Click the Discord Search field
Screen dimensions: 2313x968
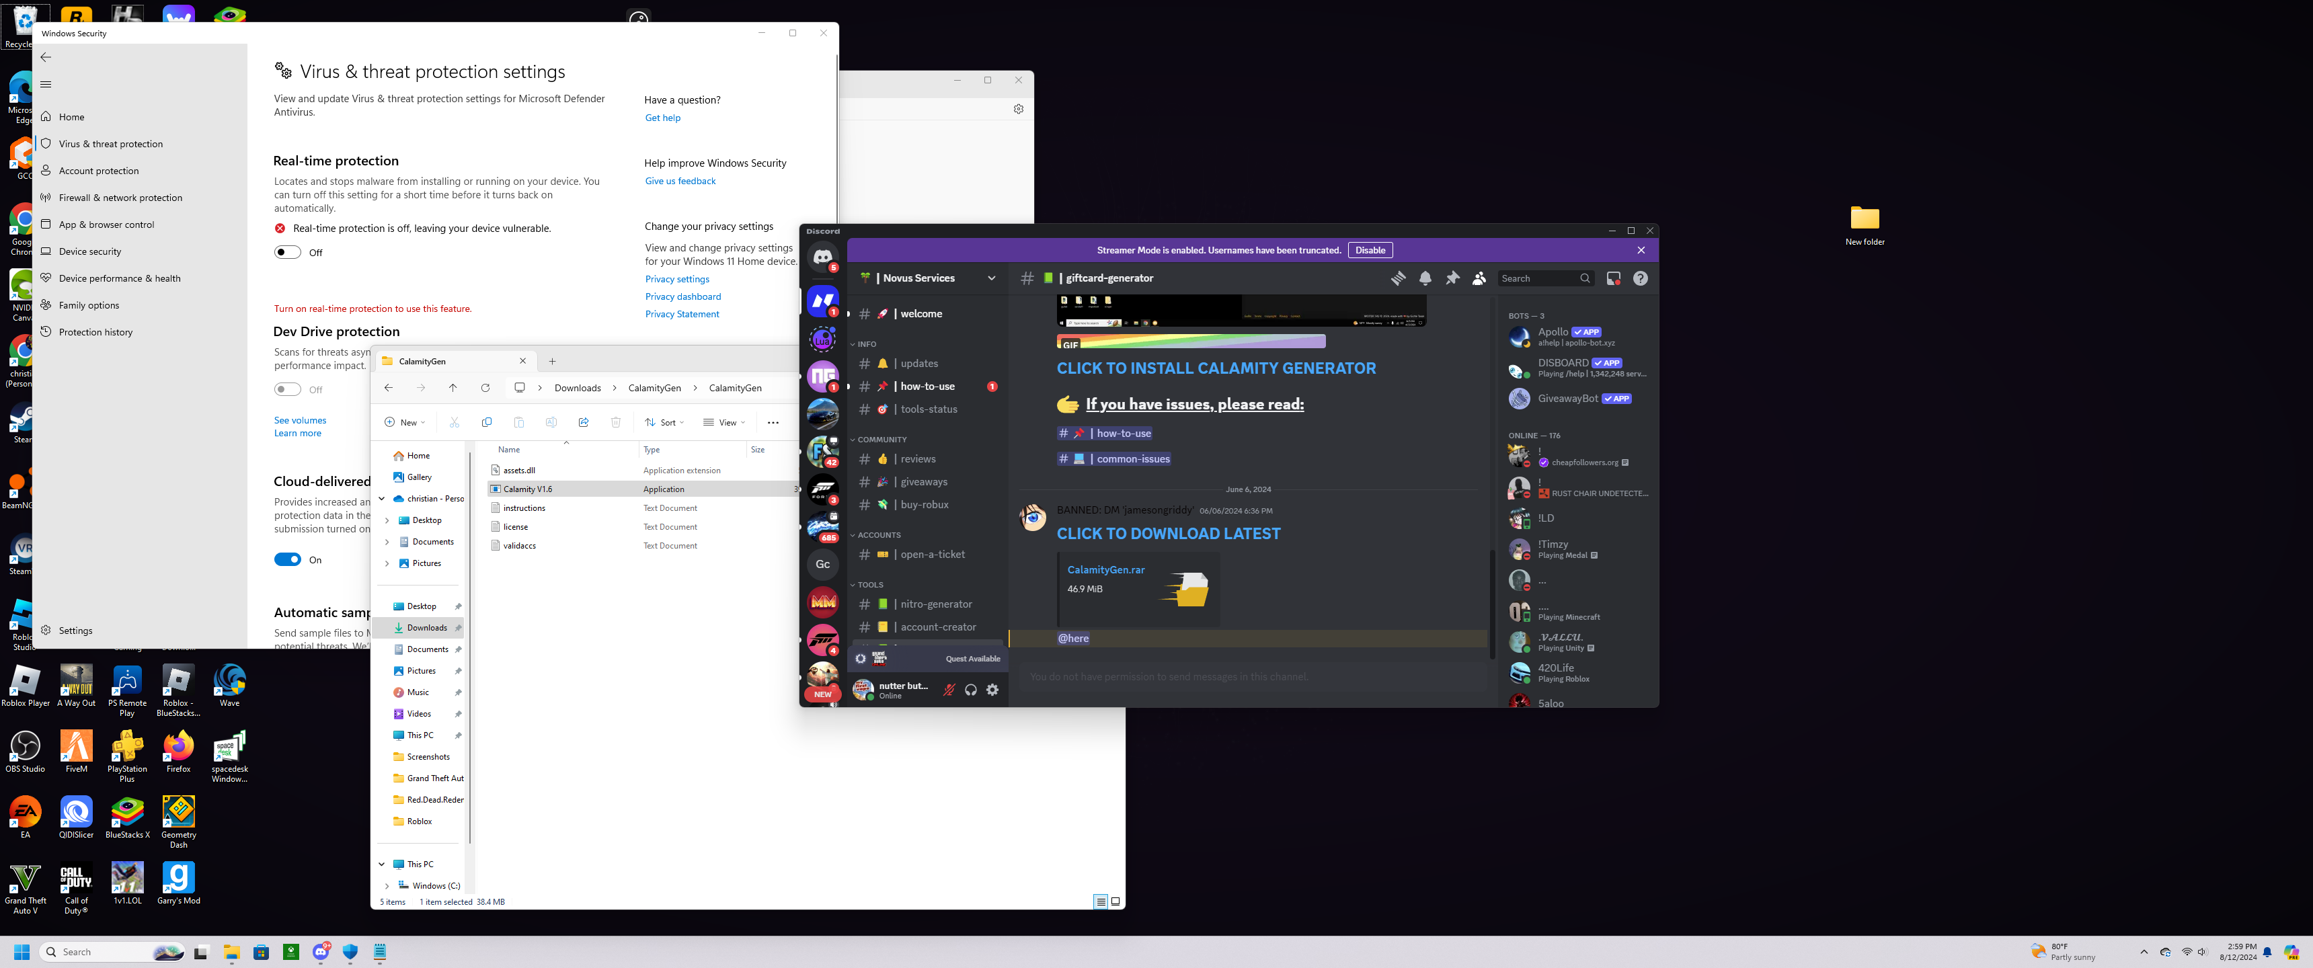tap(1537, 278)
